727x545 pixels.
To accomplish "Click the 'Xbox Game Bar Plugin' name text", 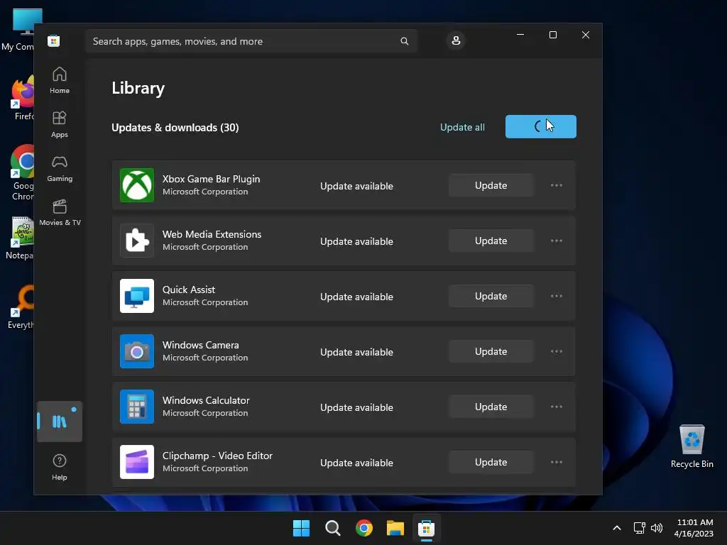I will coord(211,179).
